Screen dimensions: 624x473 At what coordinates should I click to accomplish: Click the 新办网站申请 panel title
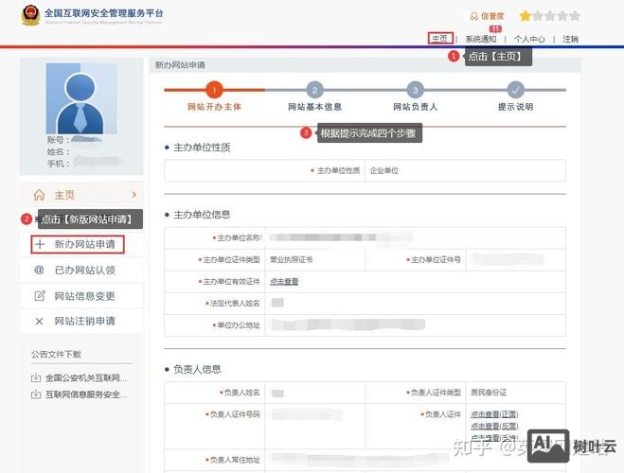(180, 64)
